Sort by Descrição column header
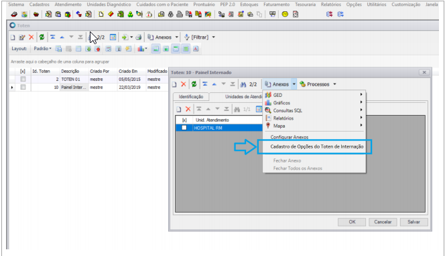Viewport: 445px width, 256px height. [x=74, y=72]
